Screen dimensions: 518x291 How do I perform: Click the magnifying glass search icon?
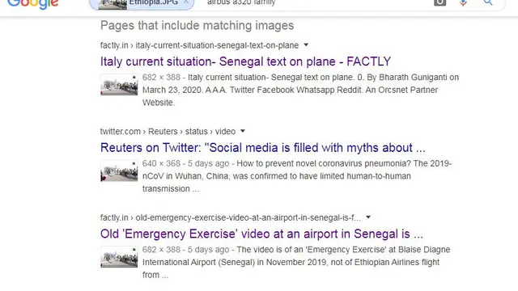488,2
